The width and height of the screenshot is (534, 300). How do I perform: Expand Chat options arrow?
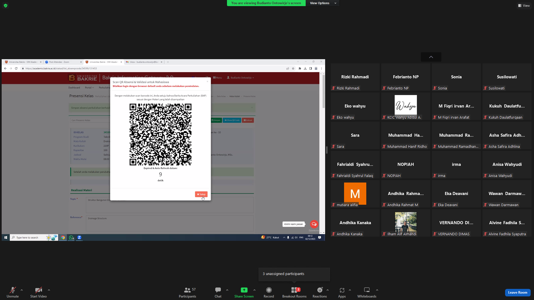coord(227,290)
